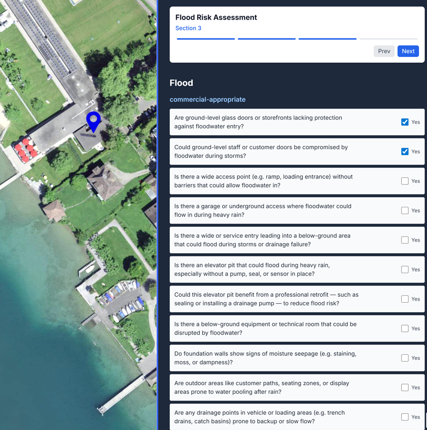Go back with the Prev button

(x=384, y=51)
